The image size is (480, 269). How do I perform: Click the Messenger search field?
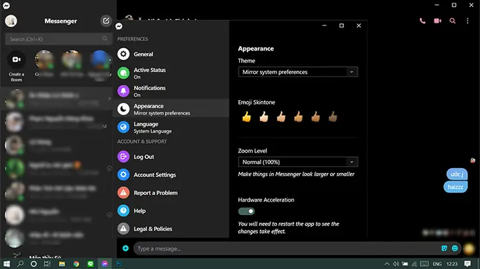(58, 39)
